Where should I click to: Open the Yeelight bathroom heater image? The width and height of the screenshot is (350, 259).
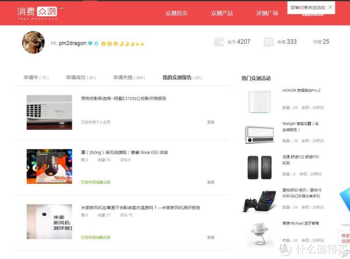260,134
